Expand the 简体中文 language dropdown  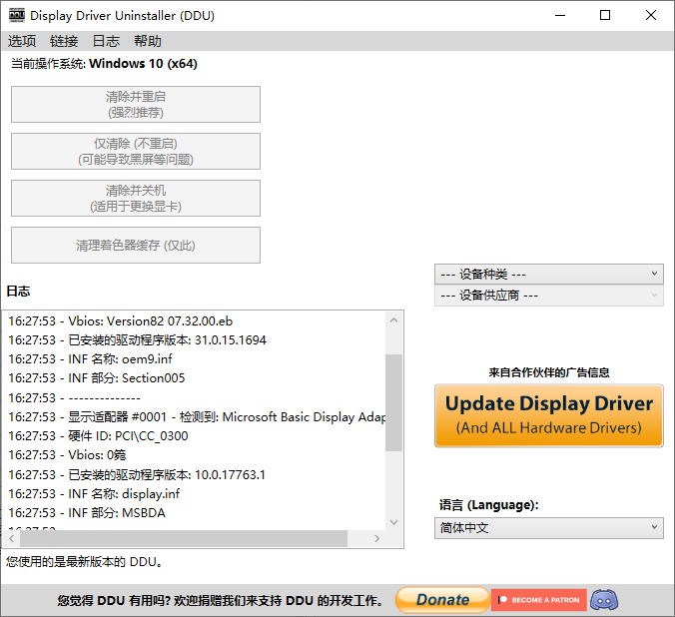pos(548,528)
